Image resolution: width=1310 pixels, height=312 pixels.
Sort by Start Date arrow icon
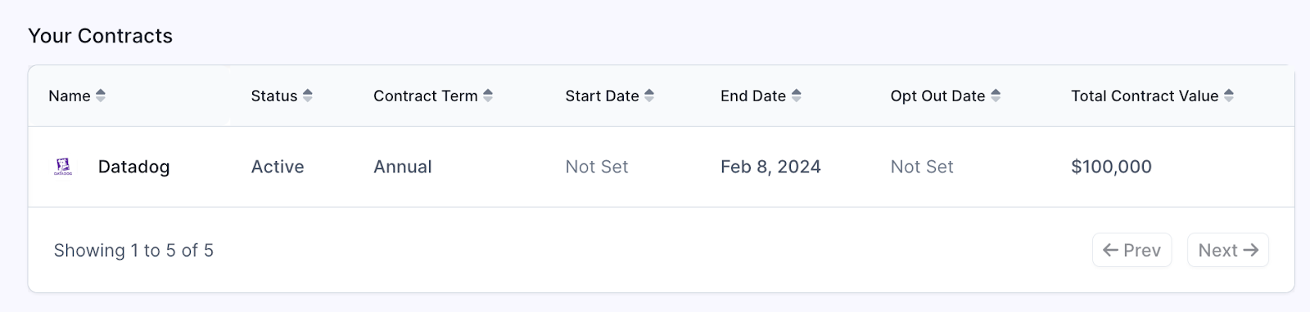649,96
